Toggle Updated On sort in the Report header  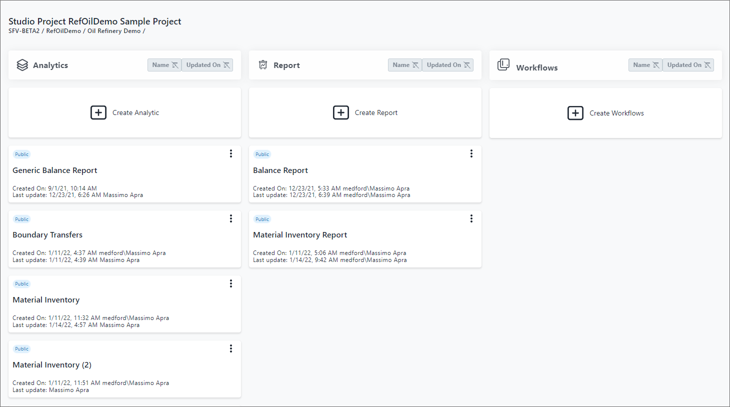pos(448,65)
